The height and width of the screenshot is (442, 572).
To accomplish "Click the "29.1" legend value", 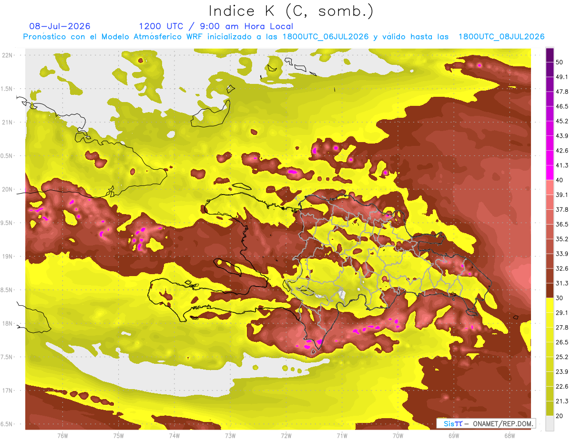I will [x=562, y=312].
